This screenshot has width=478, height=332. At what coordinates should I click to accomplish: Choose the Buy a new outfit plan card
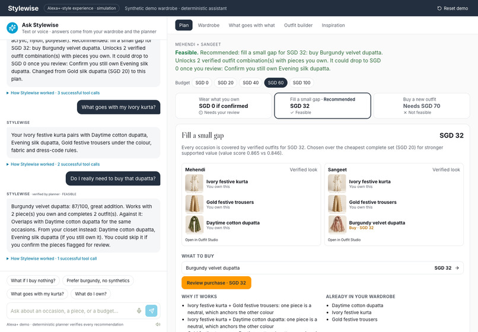[x=422, y=106]
